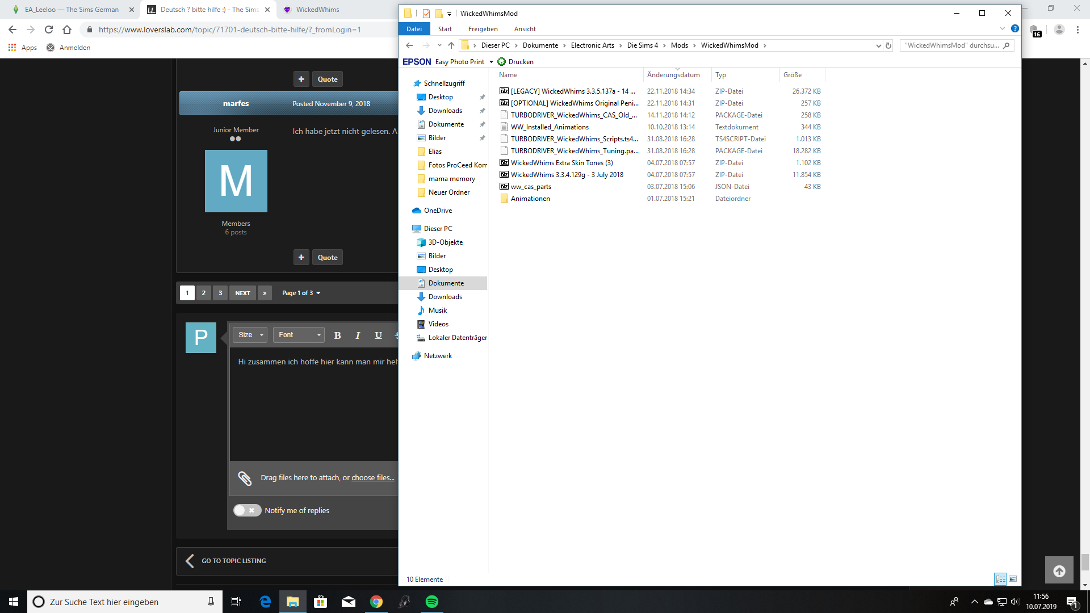
Task: Open the Mail app from taskbar
Action: [349, 602]
